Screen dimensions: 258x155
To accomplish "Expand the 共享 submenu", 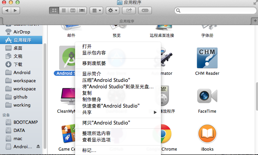I will tap(118, 112).
